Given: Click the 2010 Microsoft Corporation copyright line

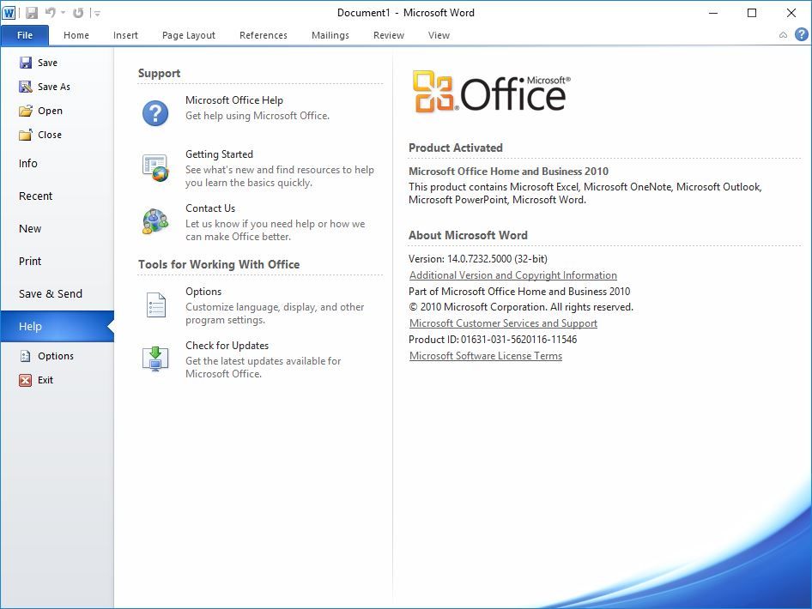Looking at the screenshot, I should pyautogui.click(x=521, y=307).
